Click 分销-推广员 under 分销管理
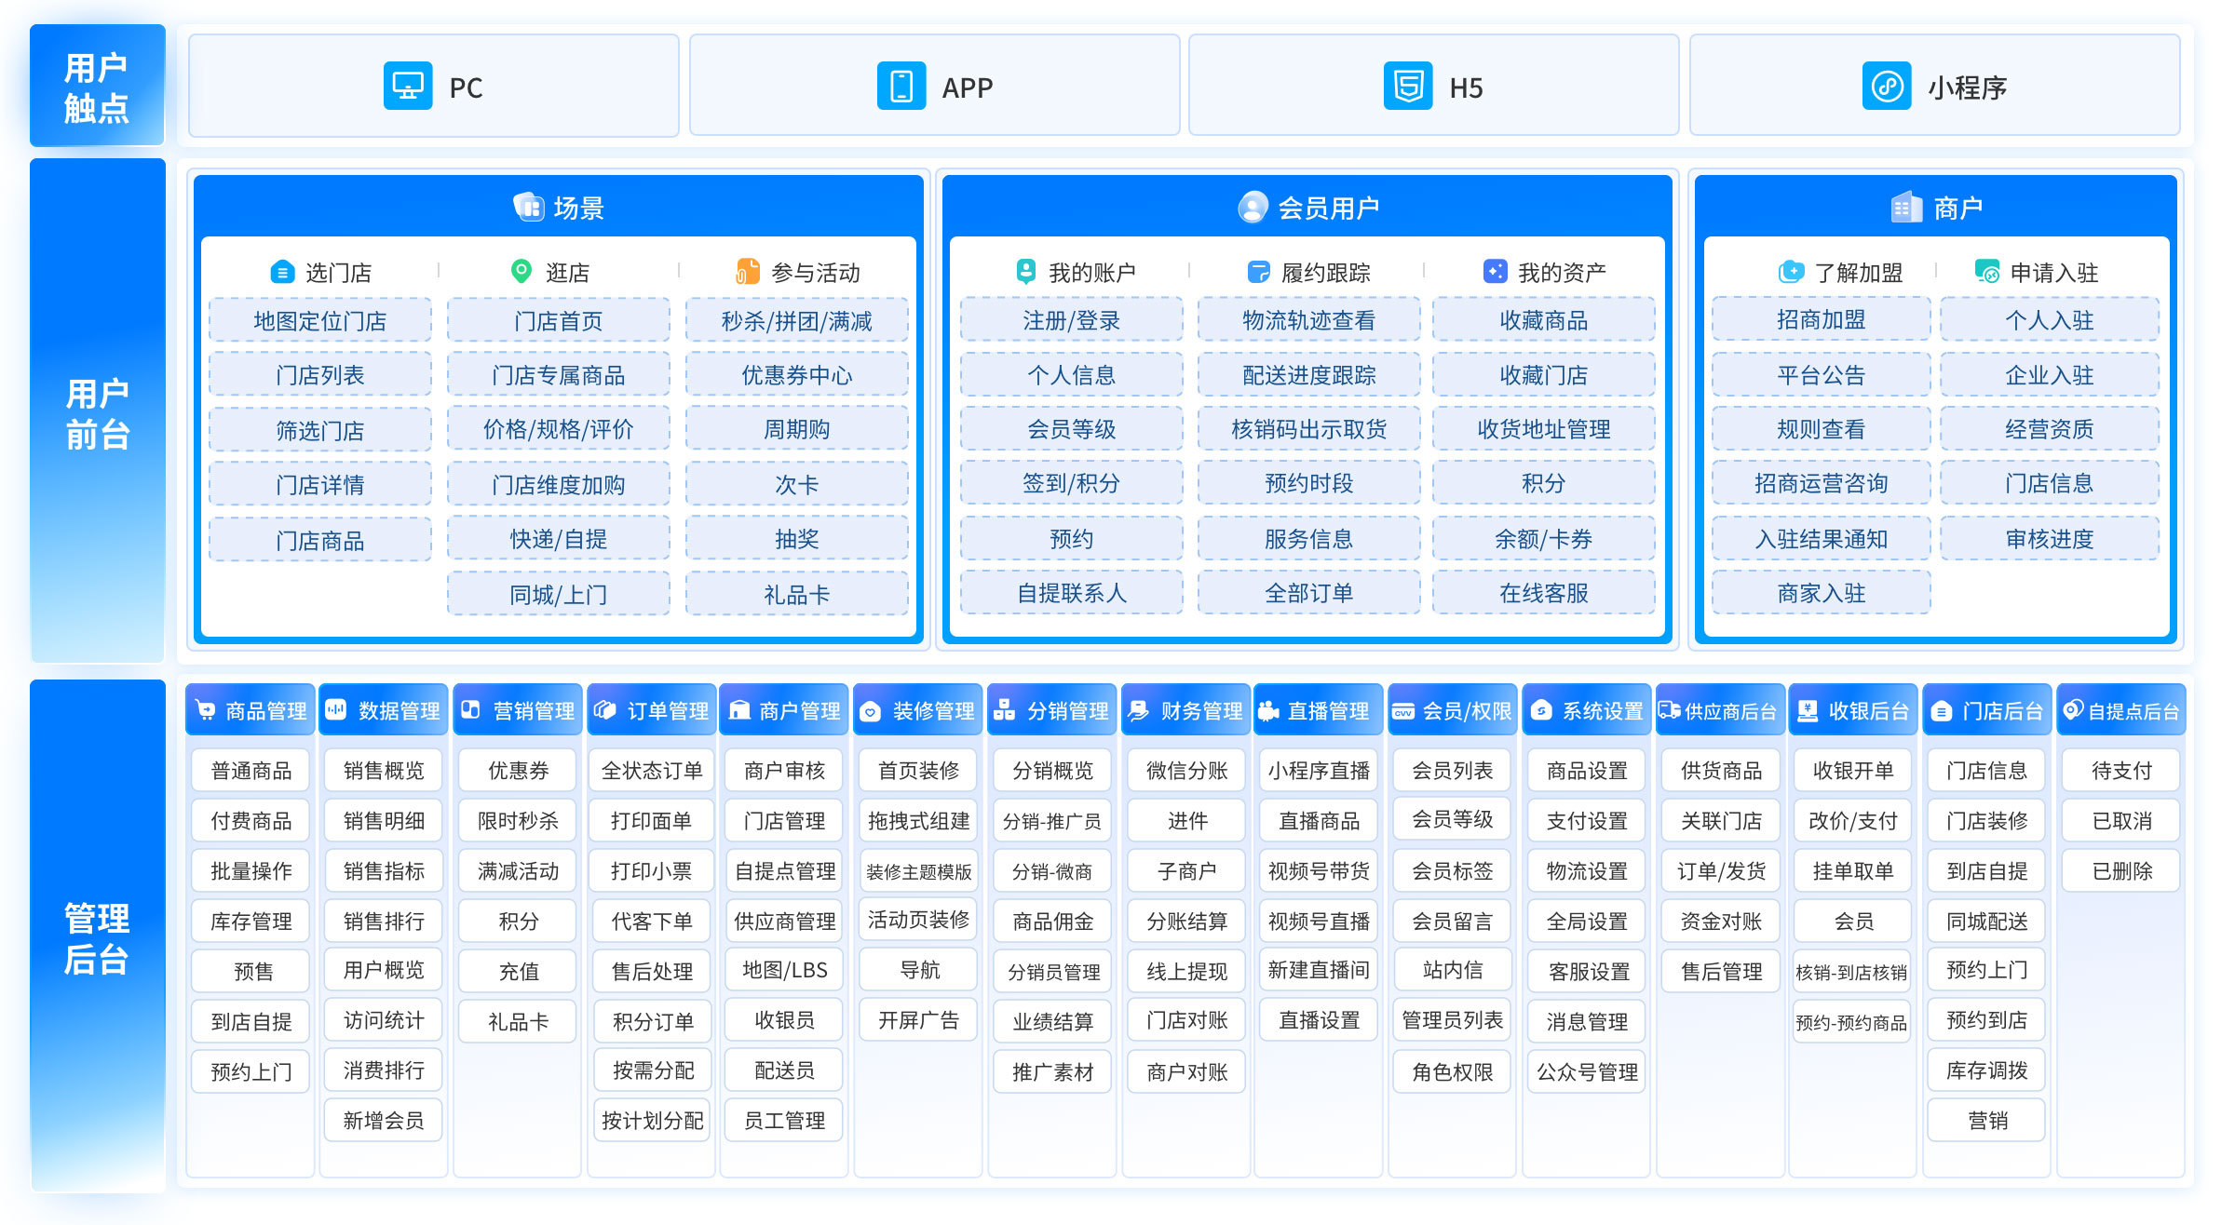 click(x=1052, y=820)
